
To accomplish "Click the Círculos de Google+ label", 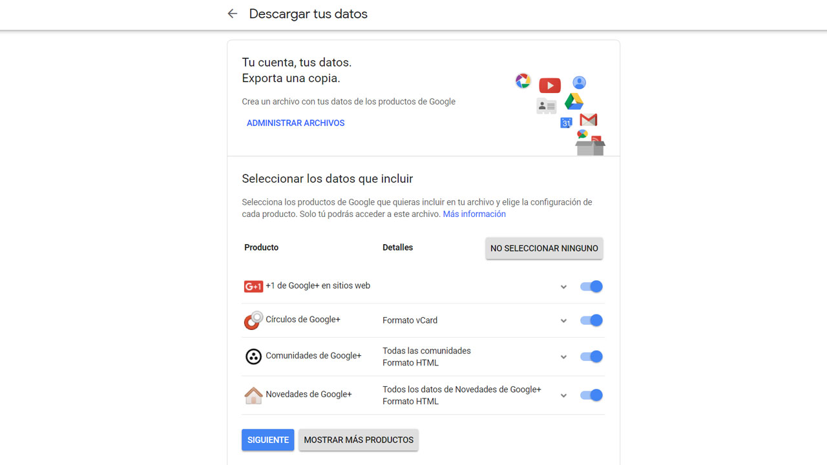I will (x=303, y=319).
